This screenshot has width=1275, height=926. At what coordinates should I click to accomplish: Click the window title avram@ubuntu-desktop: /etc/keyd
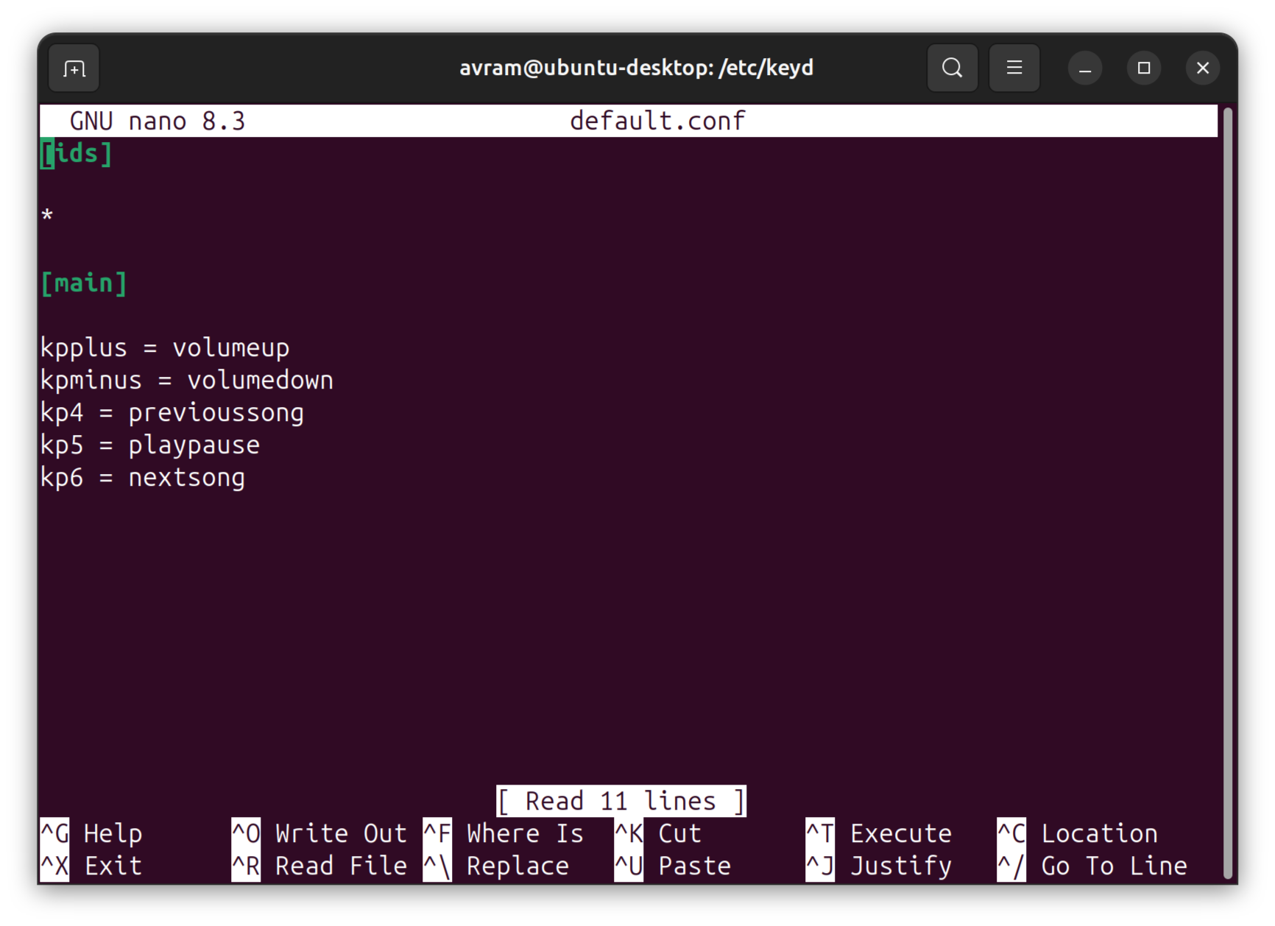637,68
